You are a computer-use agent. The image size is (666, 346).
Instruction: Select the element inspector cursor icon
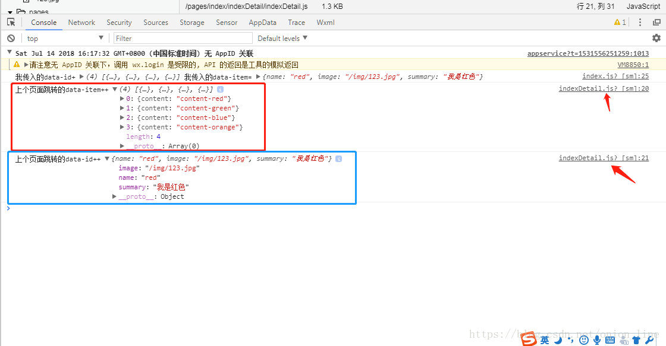(11, 22)
